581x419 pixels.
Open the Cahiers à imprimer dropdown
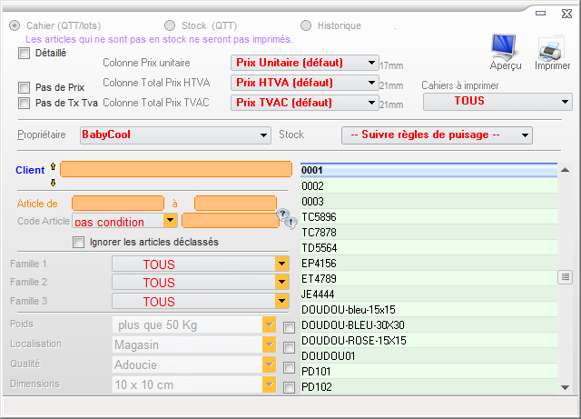(x=566, y=102)
